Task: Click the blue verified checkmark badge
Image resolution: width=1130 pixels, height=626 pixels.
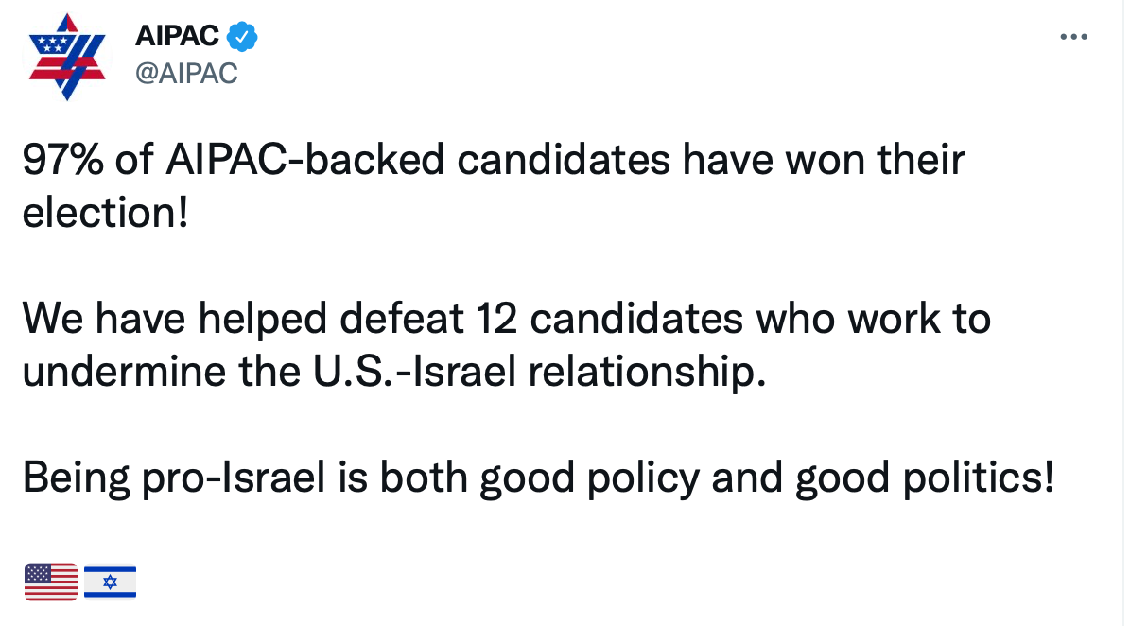Action: [242, 36]
